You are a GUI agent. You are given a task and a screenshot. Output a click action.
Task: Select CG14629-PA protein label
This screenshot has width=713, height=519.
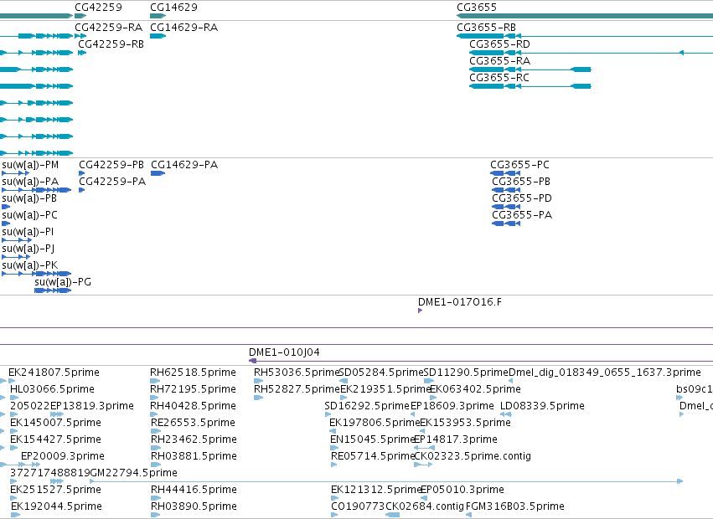184,165
